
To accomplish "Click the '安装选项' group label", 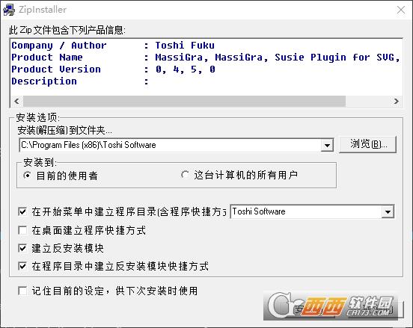I will pyautogui.click(x=38, y=117).
